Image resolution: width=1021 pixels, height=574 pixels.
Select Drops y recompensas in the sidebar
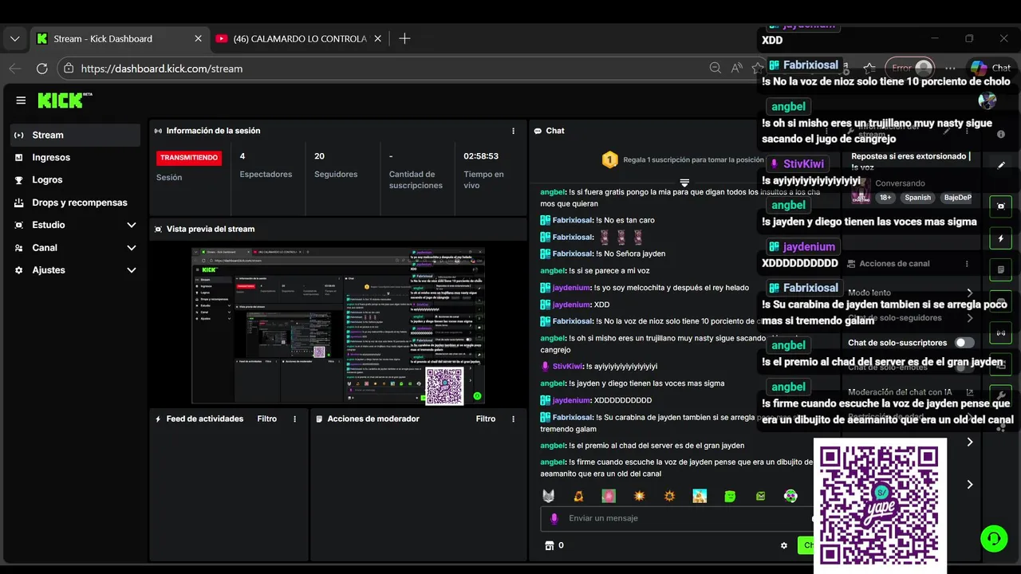[75, 202]
